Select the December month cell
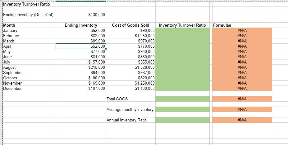This screenshot has height=145, width=288. pos(30,89)
